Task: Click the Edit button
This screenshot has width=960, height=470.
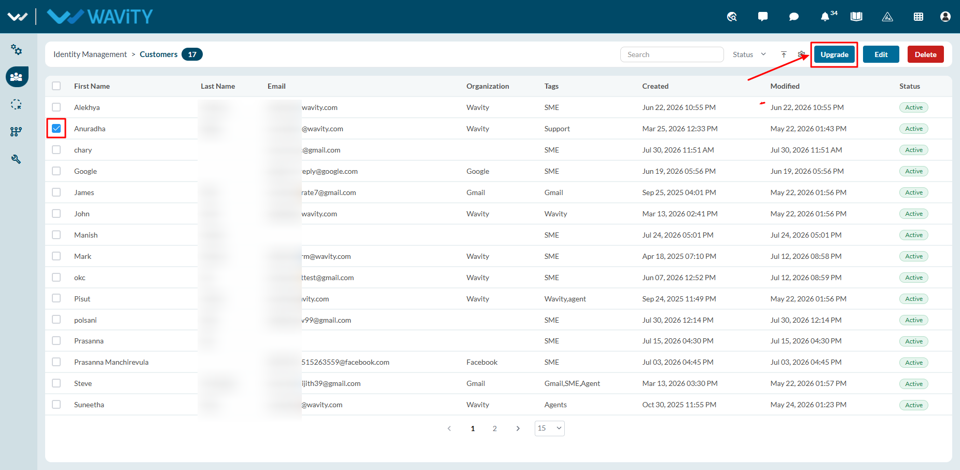Action: click(x=881, y=54)
